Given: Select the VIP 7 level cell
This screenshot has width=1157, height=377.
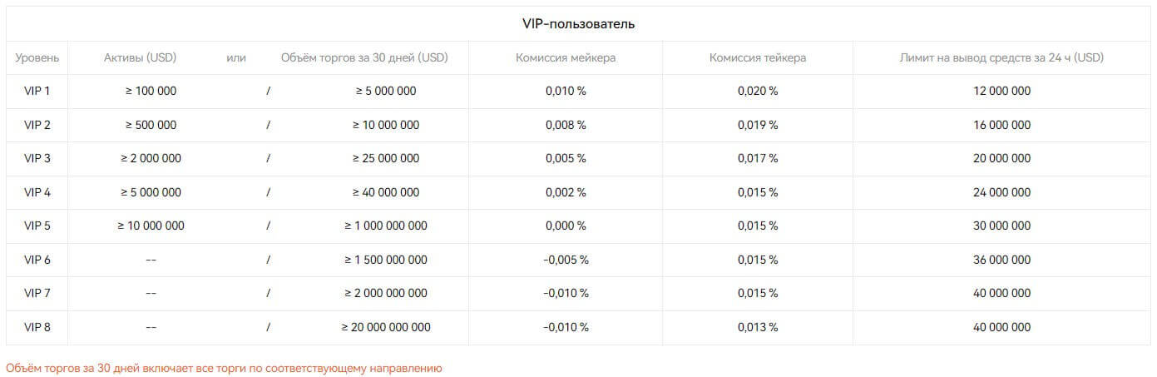Looking at the screenshot, I should (x=37, y=293).
